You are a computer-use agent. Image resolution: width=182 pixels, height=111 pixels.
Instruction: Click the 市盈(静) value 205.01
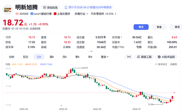tap(173, 47)
